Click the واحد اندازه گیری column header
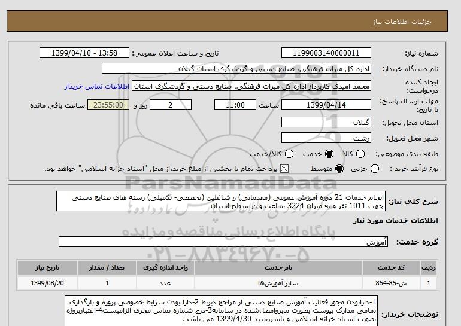The width and height of the screenshot is (461, 326). point(165,267)
